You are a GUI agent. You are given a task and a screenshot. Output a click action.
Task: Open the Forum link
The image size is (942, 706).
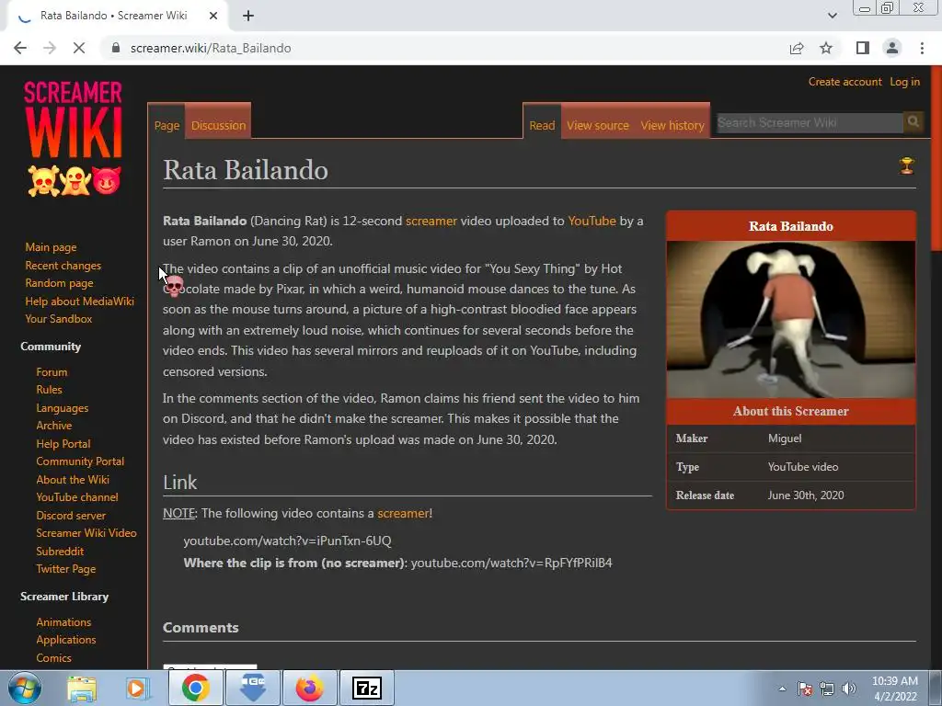(52, 372)
